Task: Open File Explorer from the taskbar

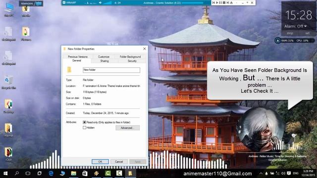Action: pos(74,174)
